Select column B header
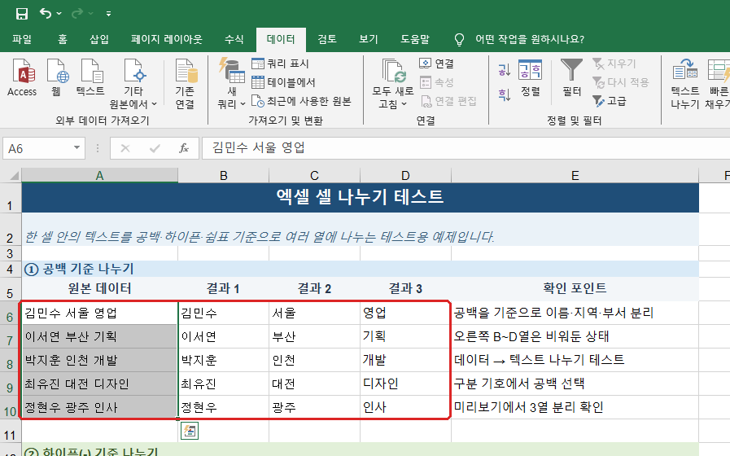The width and height of the screenshot is (730, 456). [x=224, y=176]
